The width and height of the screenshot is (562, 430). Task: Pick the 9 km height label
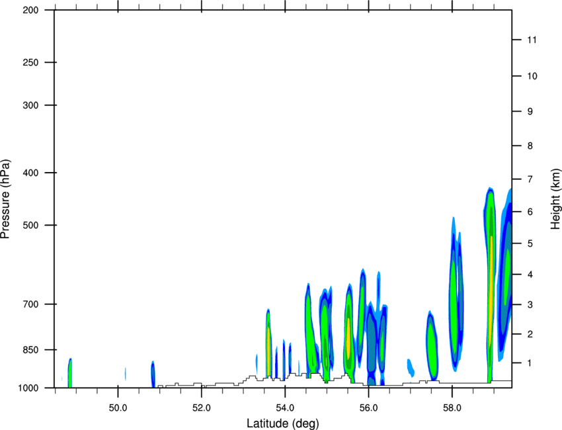pyautogui.click(x=530, y=112)
